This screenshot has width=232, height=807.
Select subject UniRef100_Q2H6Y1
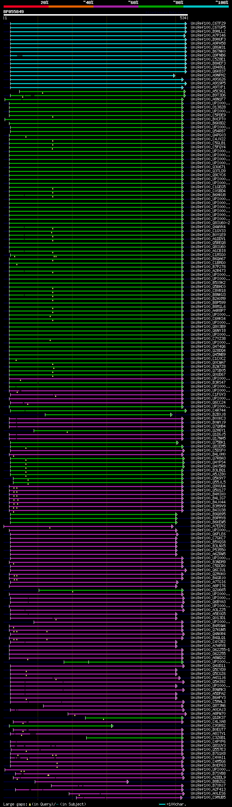208,431
